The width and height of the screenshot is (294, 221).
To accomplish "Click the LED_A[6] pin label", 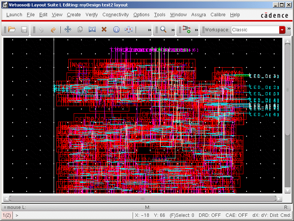I will [x=264, y=114].
